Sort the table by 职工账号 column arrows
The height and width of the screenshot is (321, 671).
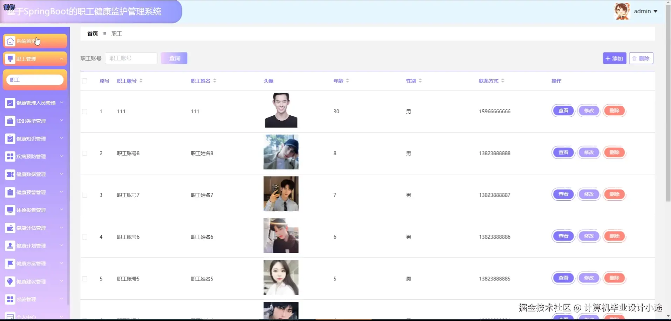coord(141,81)
